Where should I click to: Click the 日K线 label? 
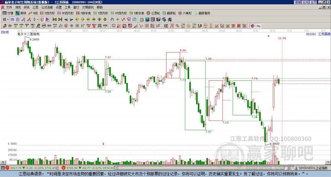point(5,32)
